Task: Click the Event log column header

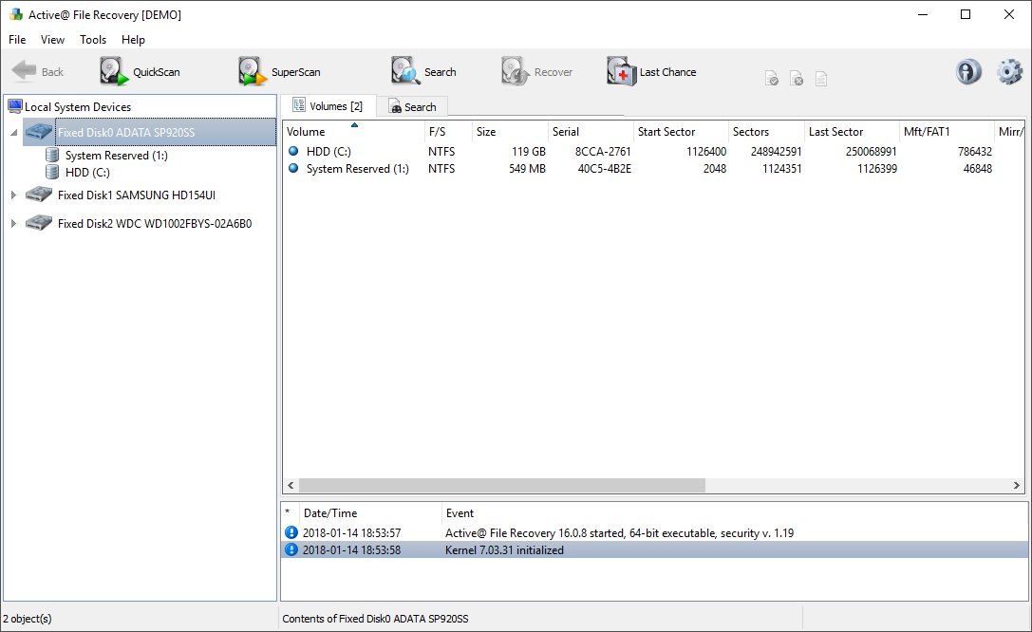Action: pos(735,513)
